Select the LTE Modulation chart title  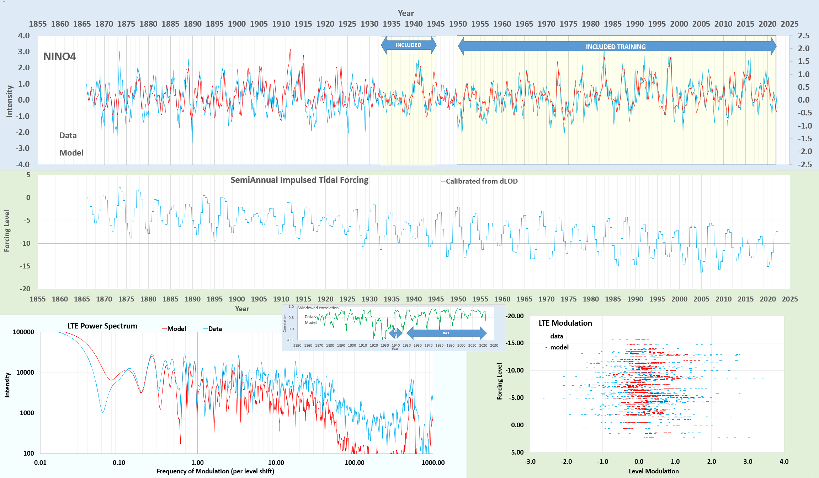pos(565,323)
